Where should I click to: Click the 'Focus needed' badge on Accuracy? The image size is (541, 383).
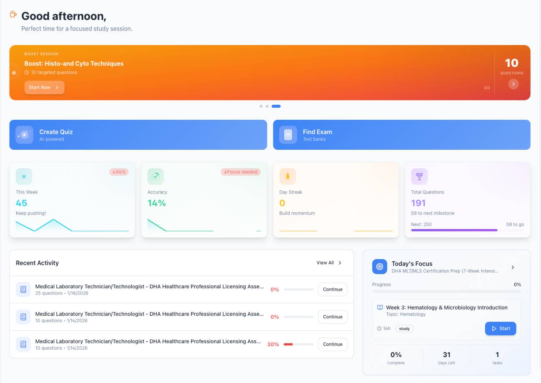click(x=240, y=172)
